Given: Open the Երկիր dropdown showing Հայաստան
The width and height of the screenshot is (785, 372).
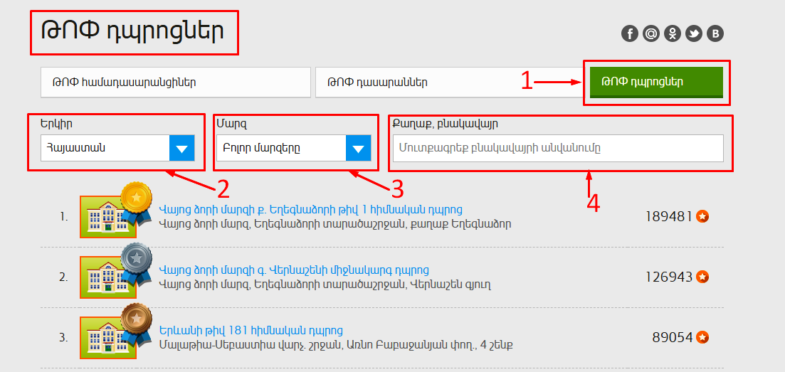Looking at the screenshot, I should 117,148.
